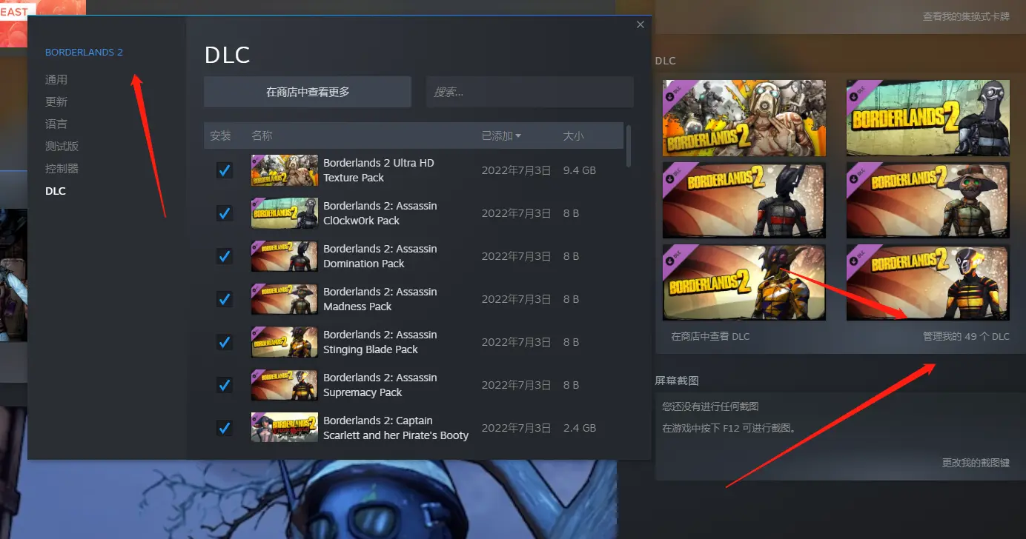The height and width of the screenshot is (539, 1026).
Task: Toggle Assassin Domination Pack install checkbox
Action: coord(224,256)
